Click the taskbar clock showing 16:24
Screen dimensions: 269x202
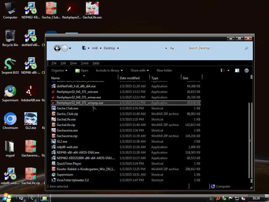pos(256,198)
